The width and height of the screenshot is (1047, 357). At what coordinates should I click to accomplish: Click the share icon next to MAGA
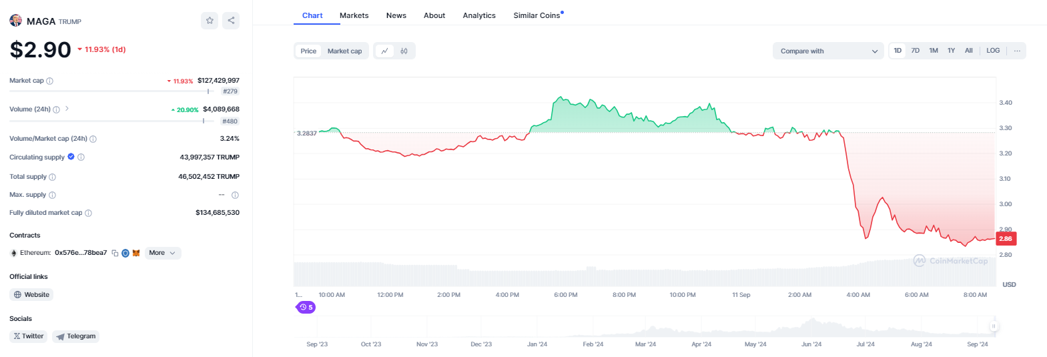(x=231, y=21)
